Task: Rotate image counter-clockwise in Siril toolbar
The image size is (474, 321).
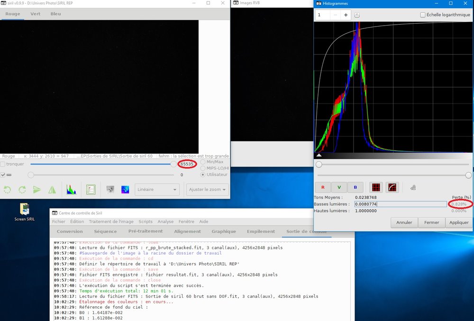Action: pos(7,190)
